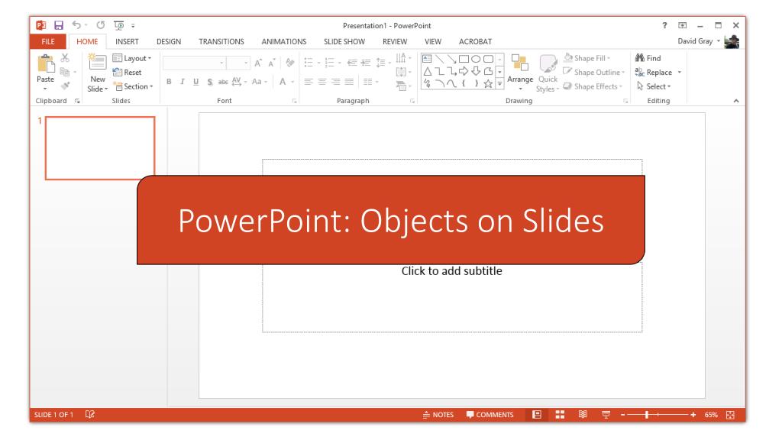The height and width of the screenshot is (440, 782).
Task: Toggle Italic formatting
Action: point(182,81)
